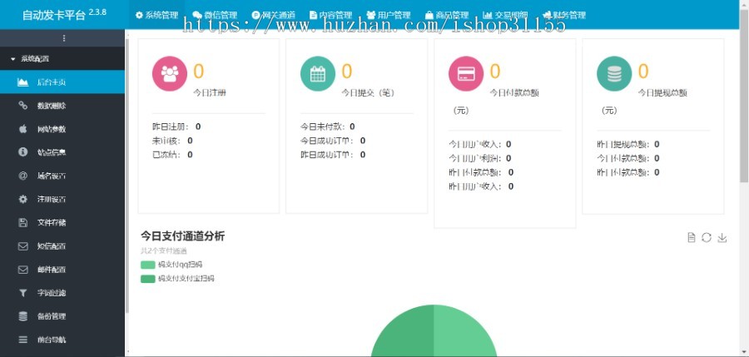Open 邮件配置 envelope icon in sidebar
The height and width of the screenshot is (357, 749).
[23, 270]
